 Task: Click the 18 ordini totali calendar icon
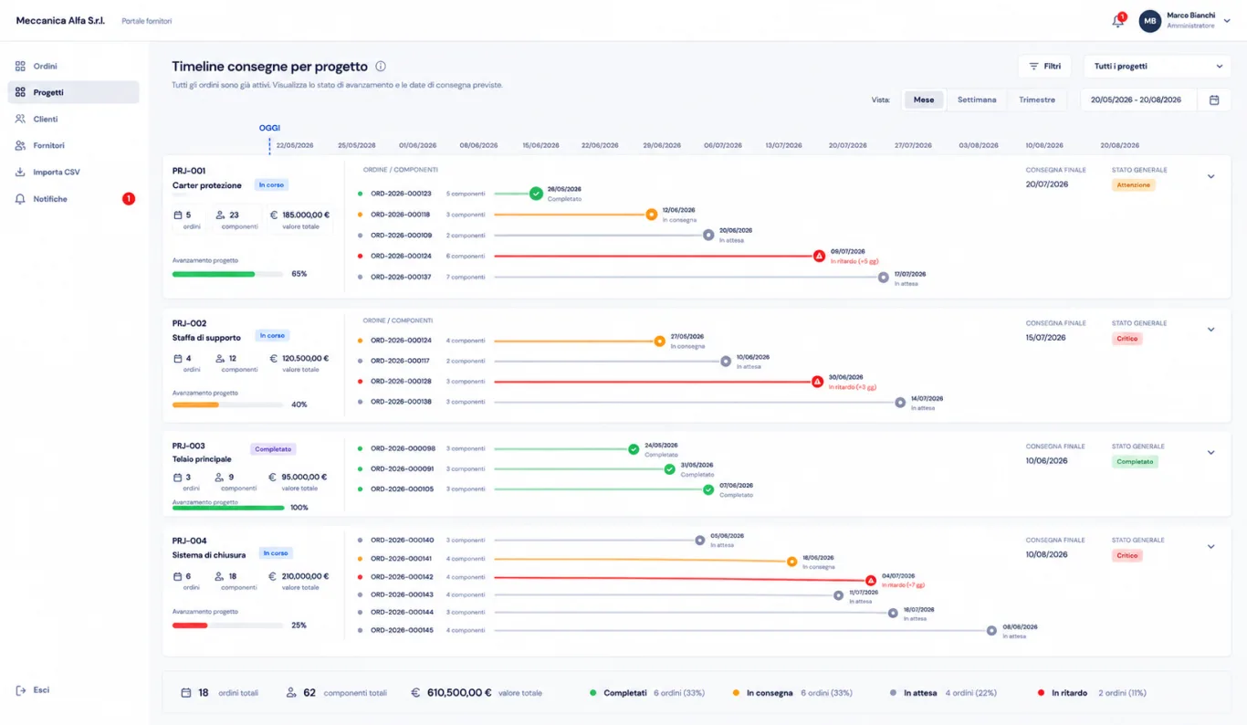(186, 693)
